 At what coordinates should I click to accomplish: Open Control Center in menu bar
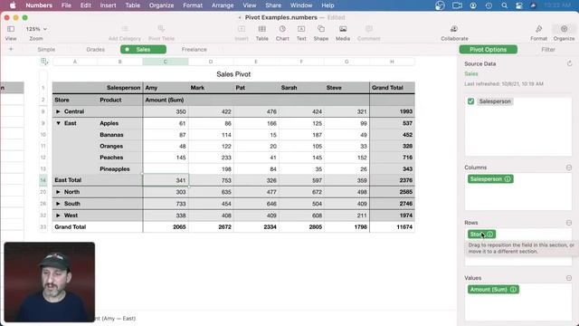coord(518,5)
